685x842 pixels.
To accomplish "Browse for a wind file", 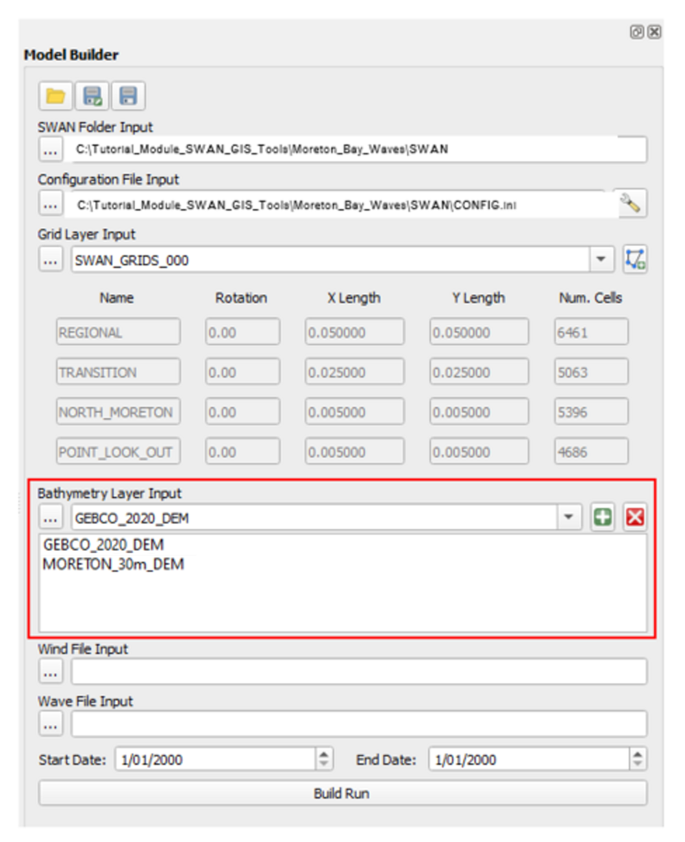I will (x=49, y=671).
